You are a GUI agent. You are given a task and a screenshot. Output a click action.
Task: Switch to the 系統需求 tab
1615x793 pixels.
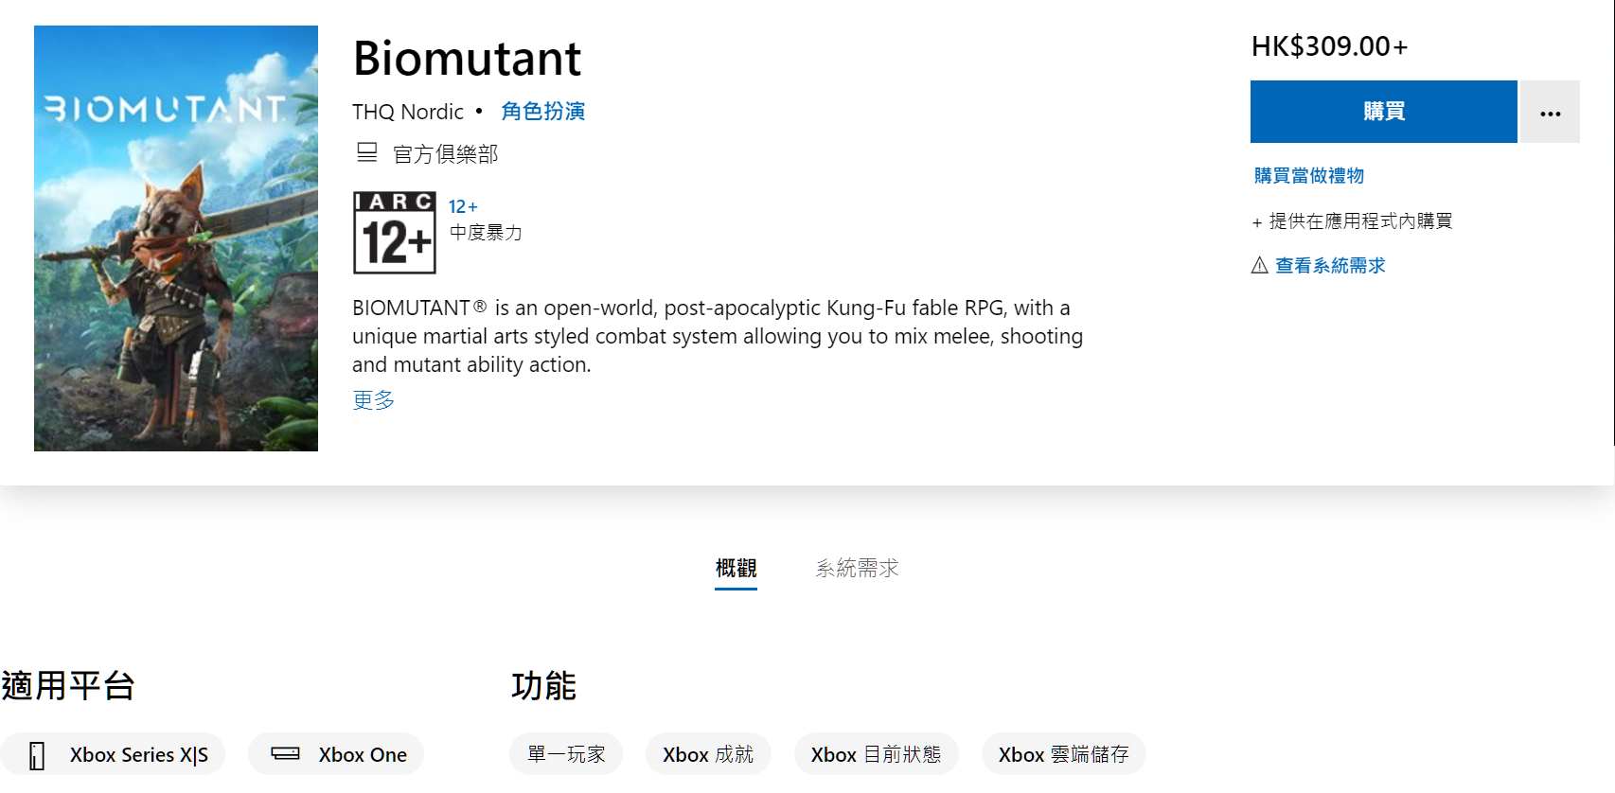click(x=857, y=568)
